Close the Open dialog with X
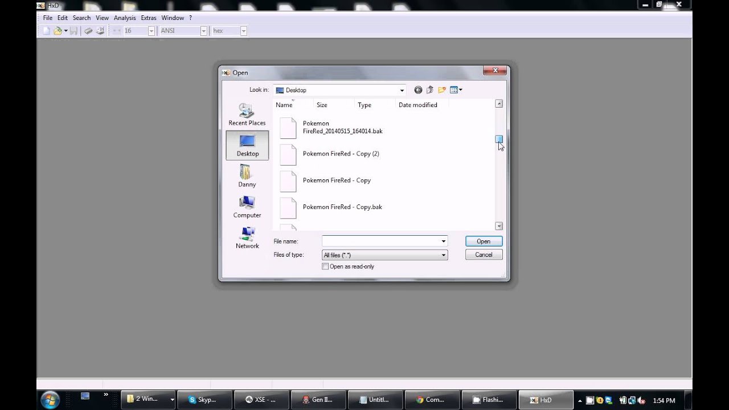The image size is (729, 410). (495, 70)
